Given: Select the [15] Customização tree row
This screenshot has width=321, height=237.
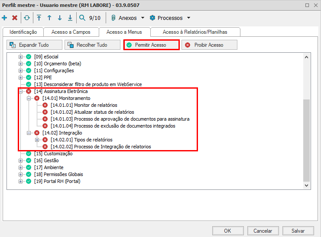Looking at the screenshot, I should click(x=53, y=154).
